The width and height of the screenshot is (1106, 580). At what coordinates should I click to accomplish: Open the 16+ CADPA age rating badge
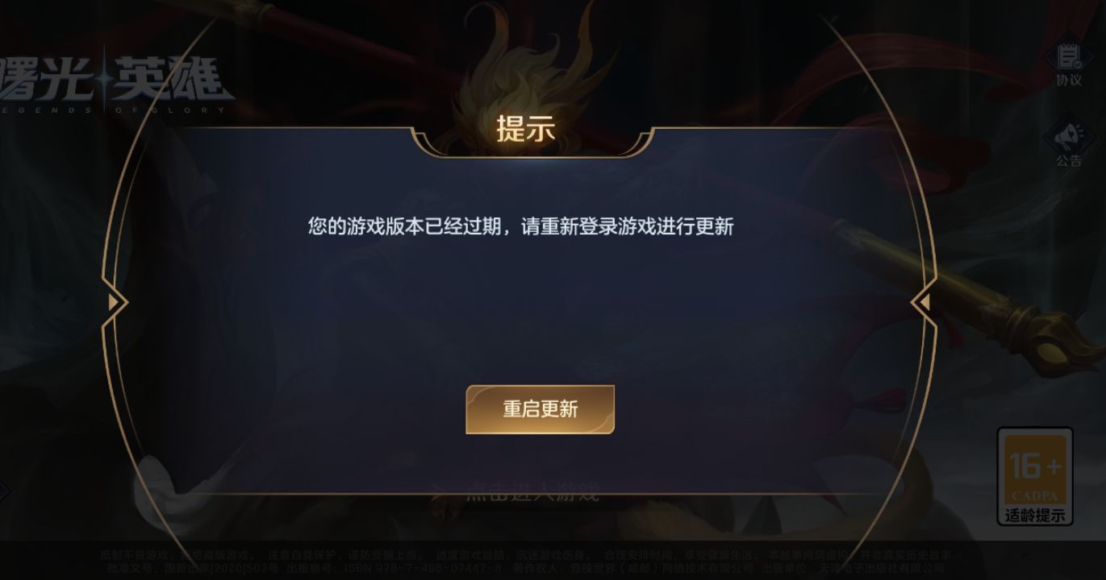(x=1035, y=475)
